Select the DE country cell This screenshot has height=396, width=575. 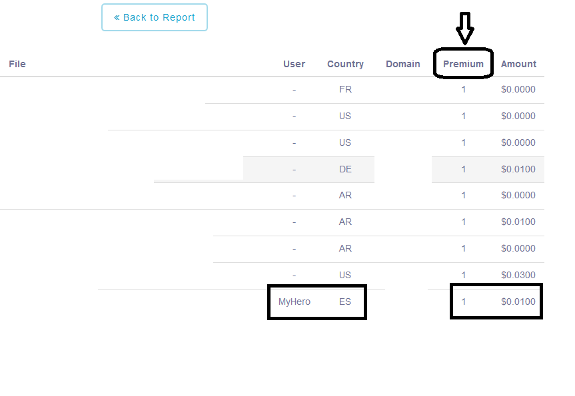(x=345, y=169)
